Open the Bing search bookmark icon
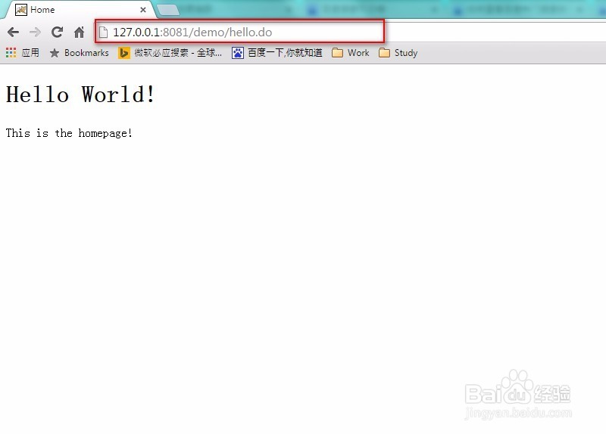Viewport: 606px width, 434px height. tap(123, 53)
